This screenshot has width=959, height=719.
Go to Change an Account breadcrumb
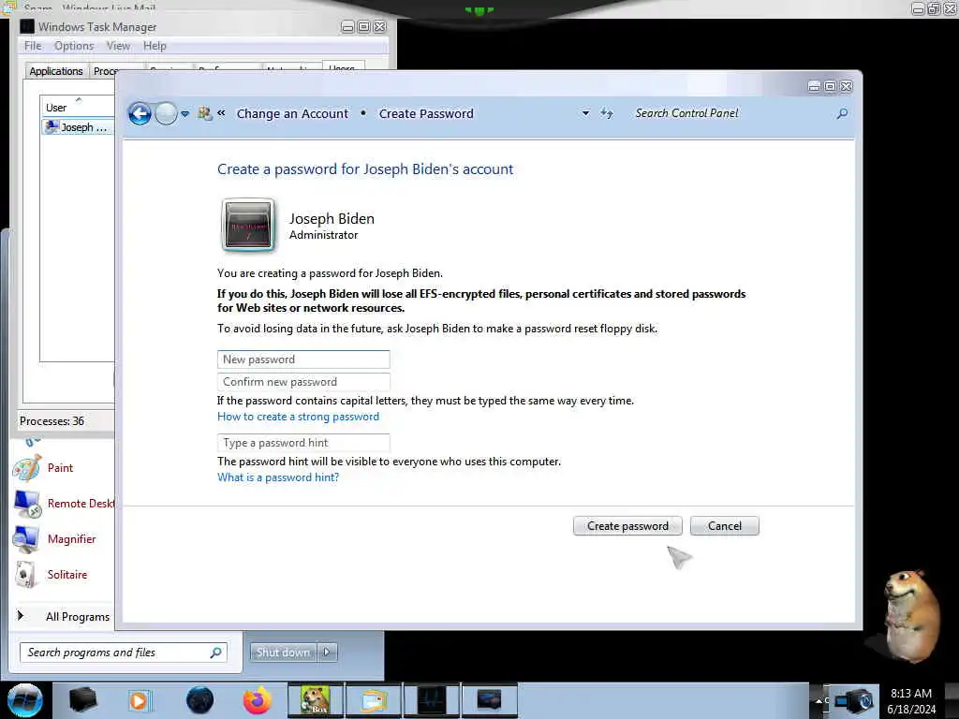[x=292, y=113]
